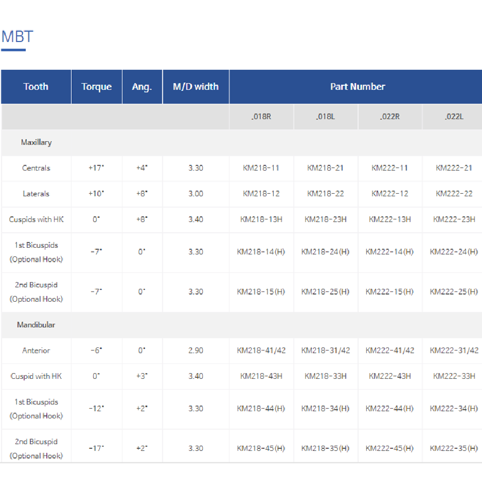The width and height of the screenshot is (482, 482).
Task: Select part number KM222-22
Action: click(454, 194)
